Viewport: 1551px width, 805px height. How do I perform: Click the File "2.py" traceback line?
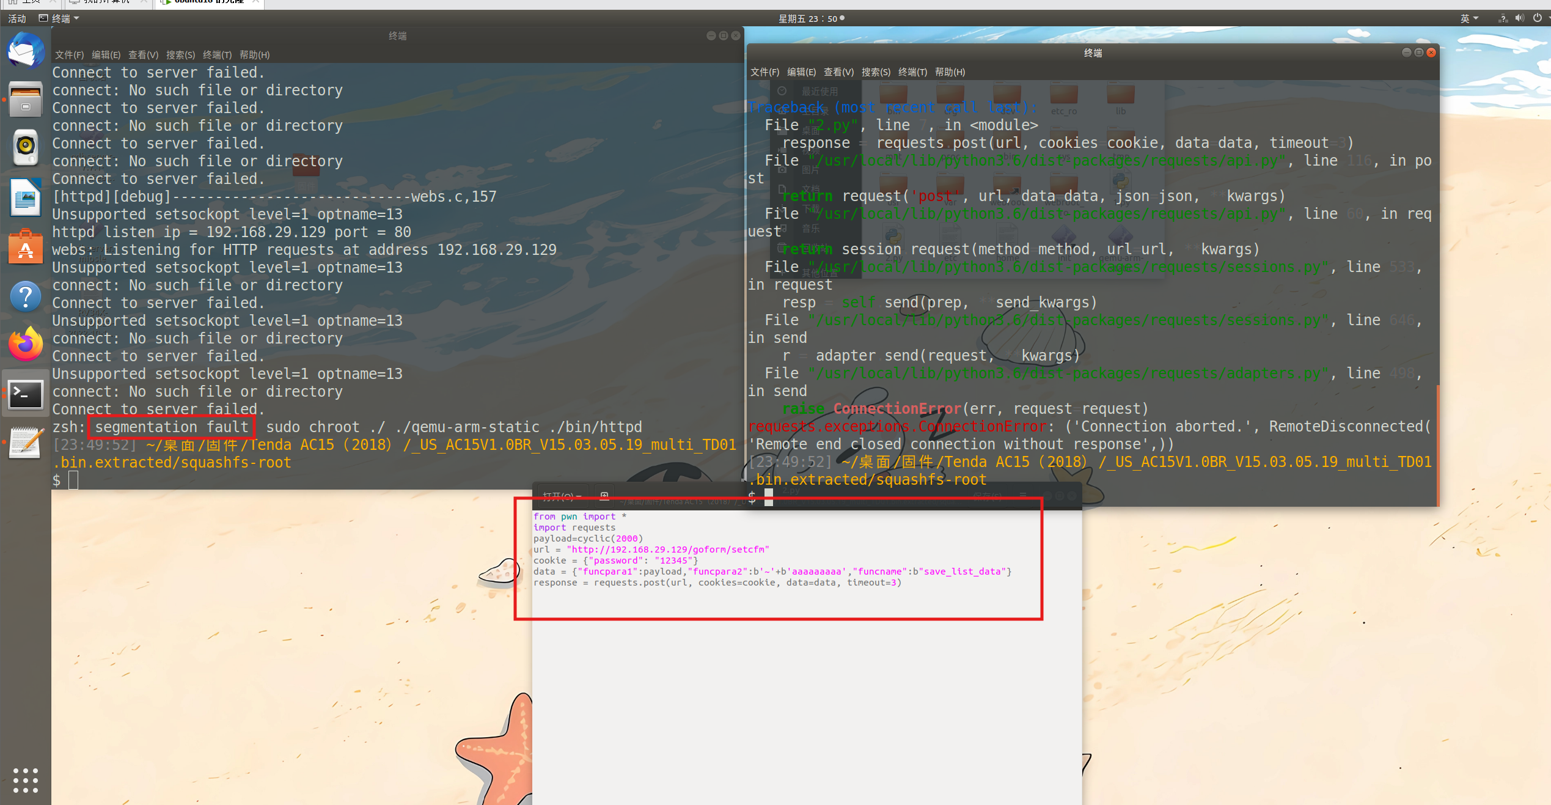[901, 125]
